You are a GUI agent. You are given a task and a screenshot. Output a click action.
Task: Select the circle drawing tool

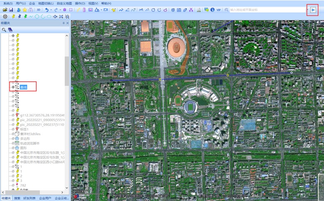point(37,16)
